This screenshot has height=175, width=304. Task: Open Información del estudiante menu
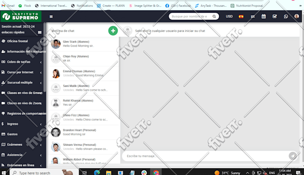click(23, 51)
